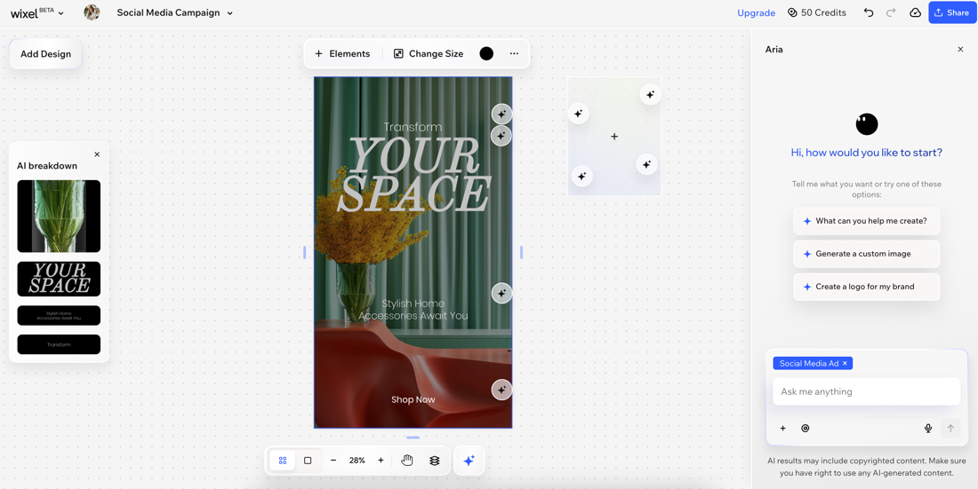Open the layers panel icon
978x489 pixels.
click(x=435, y=461)
